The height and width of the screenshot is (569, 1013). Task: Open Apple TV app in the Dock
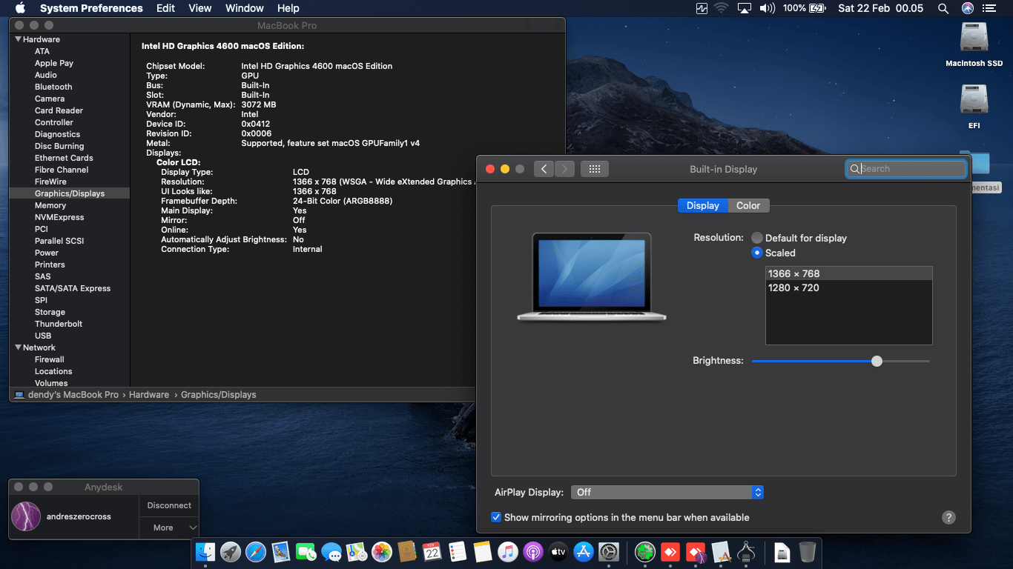(x=558, y=551)
